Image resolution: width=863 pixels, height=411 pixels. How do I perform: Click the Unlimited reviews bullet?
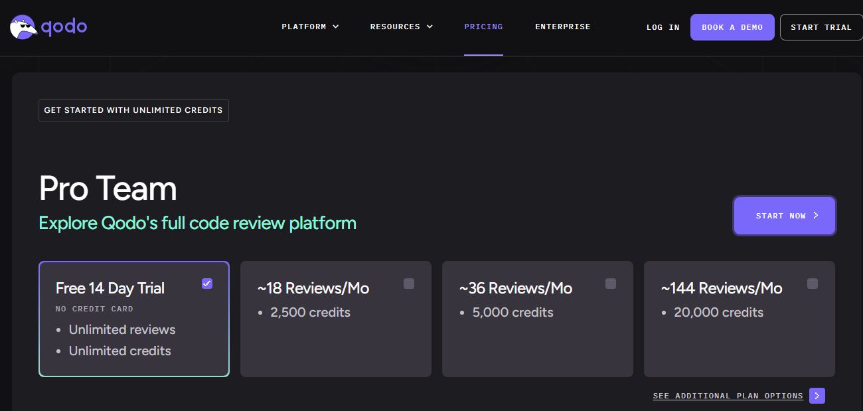[122, 329]
